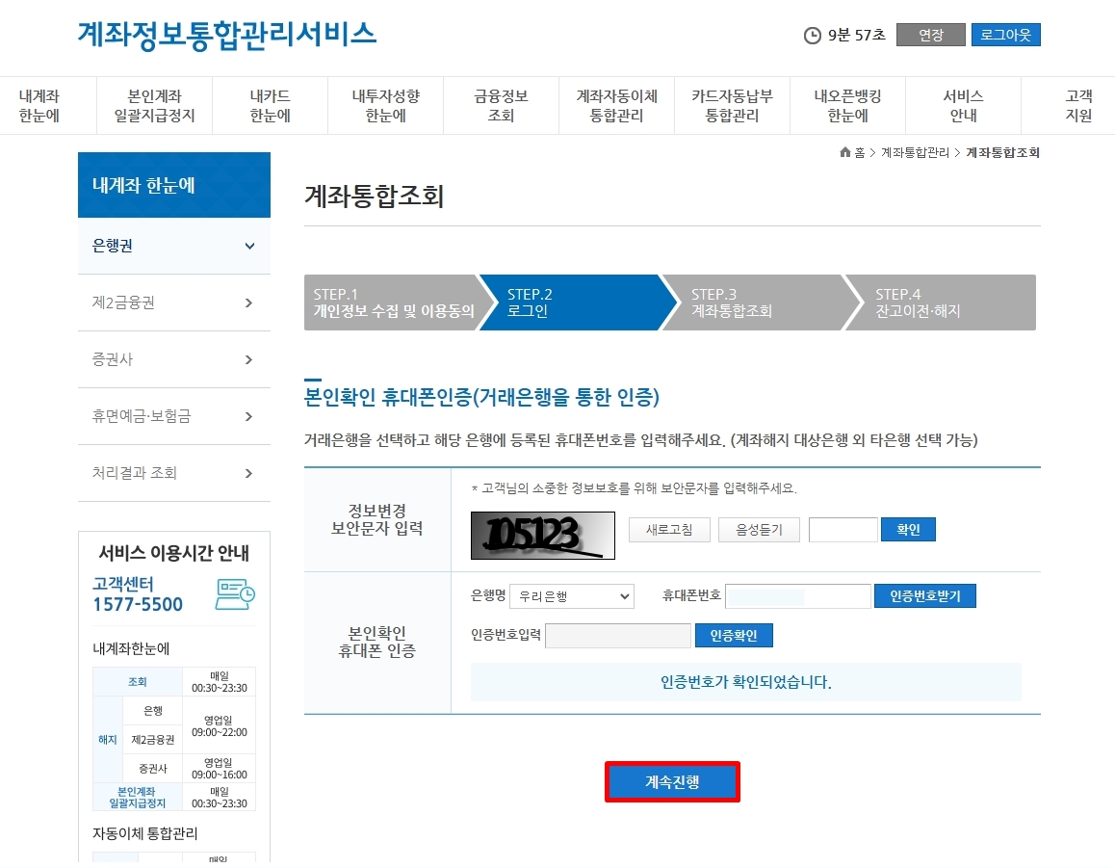Open the 은행명 dropdown showing 우리은행

coord(572,596)
